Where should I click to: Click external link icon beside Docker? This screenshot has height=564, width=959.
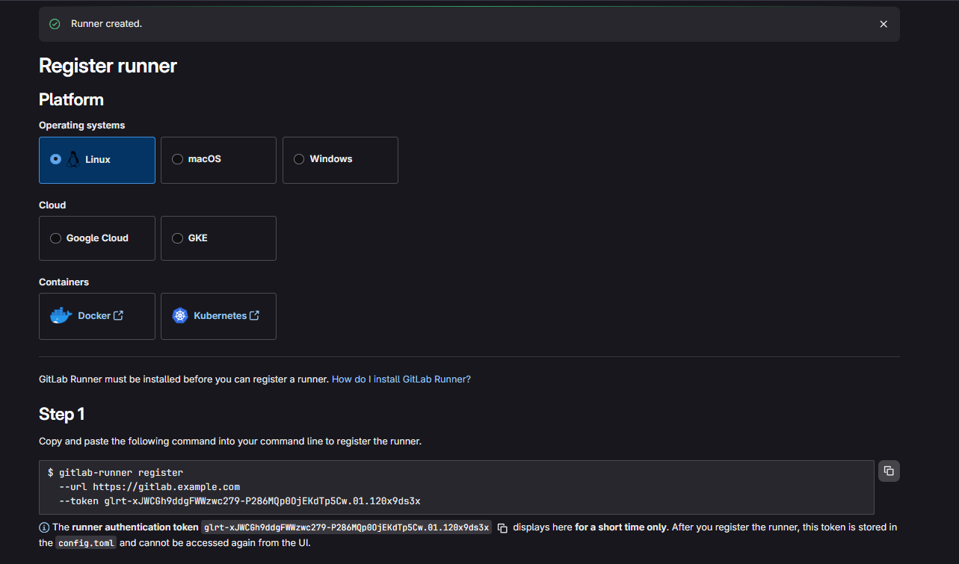point(118,315)
